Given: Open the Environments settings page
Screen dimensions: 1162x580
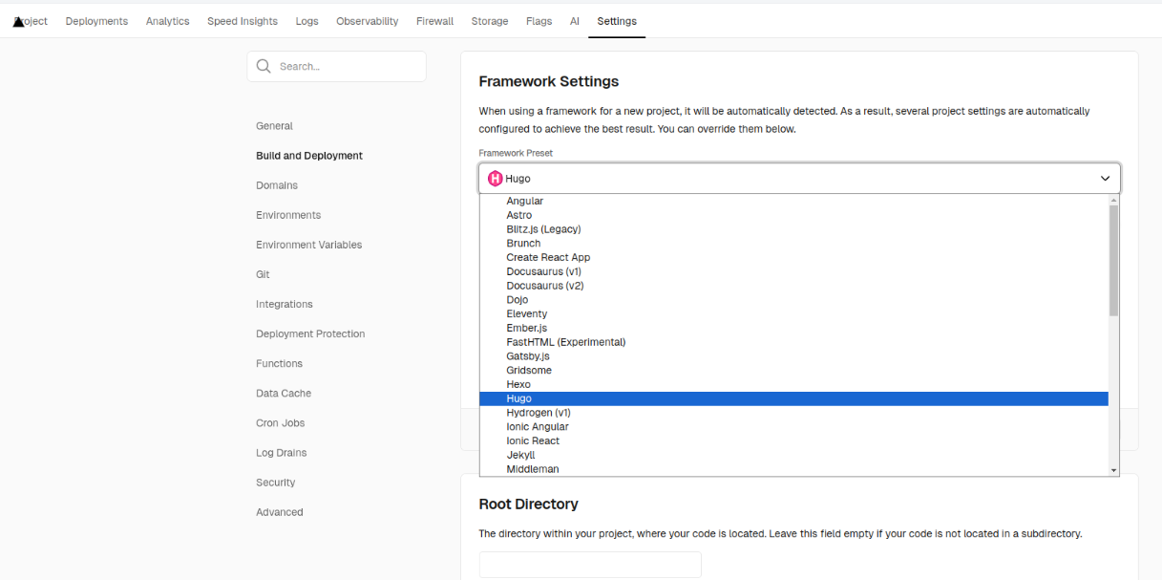Looking at the screenshot, I should pos(288,215).
